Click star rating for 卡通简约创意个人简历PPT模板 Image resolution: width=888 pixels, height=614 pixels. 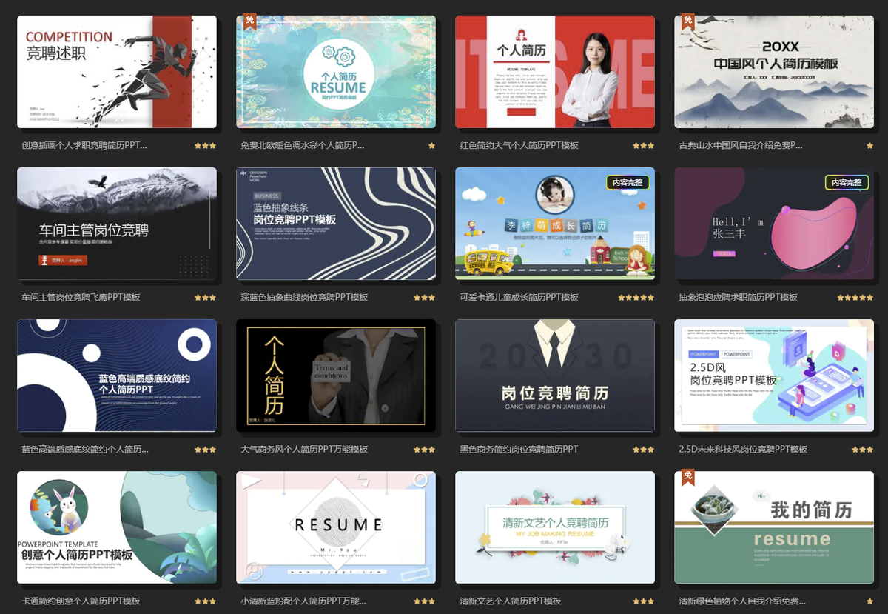click(x=206, y=601)
